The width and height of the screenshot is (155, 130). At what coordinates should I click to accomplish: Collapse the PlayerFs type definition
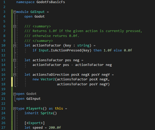pos(14,108)
